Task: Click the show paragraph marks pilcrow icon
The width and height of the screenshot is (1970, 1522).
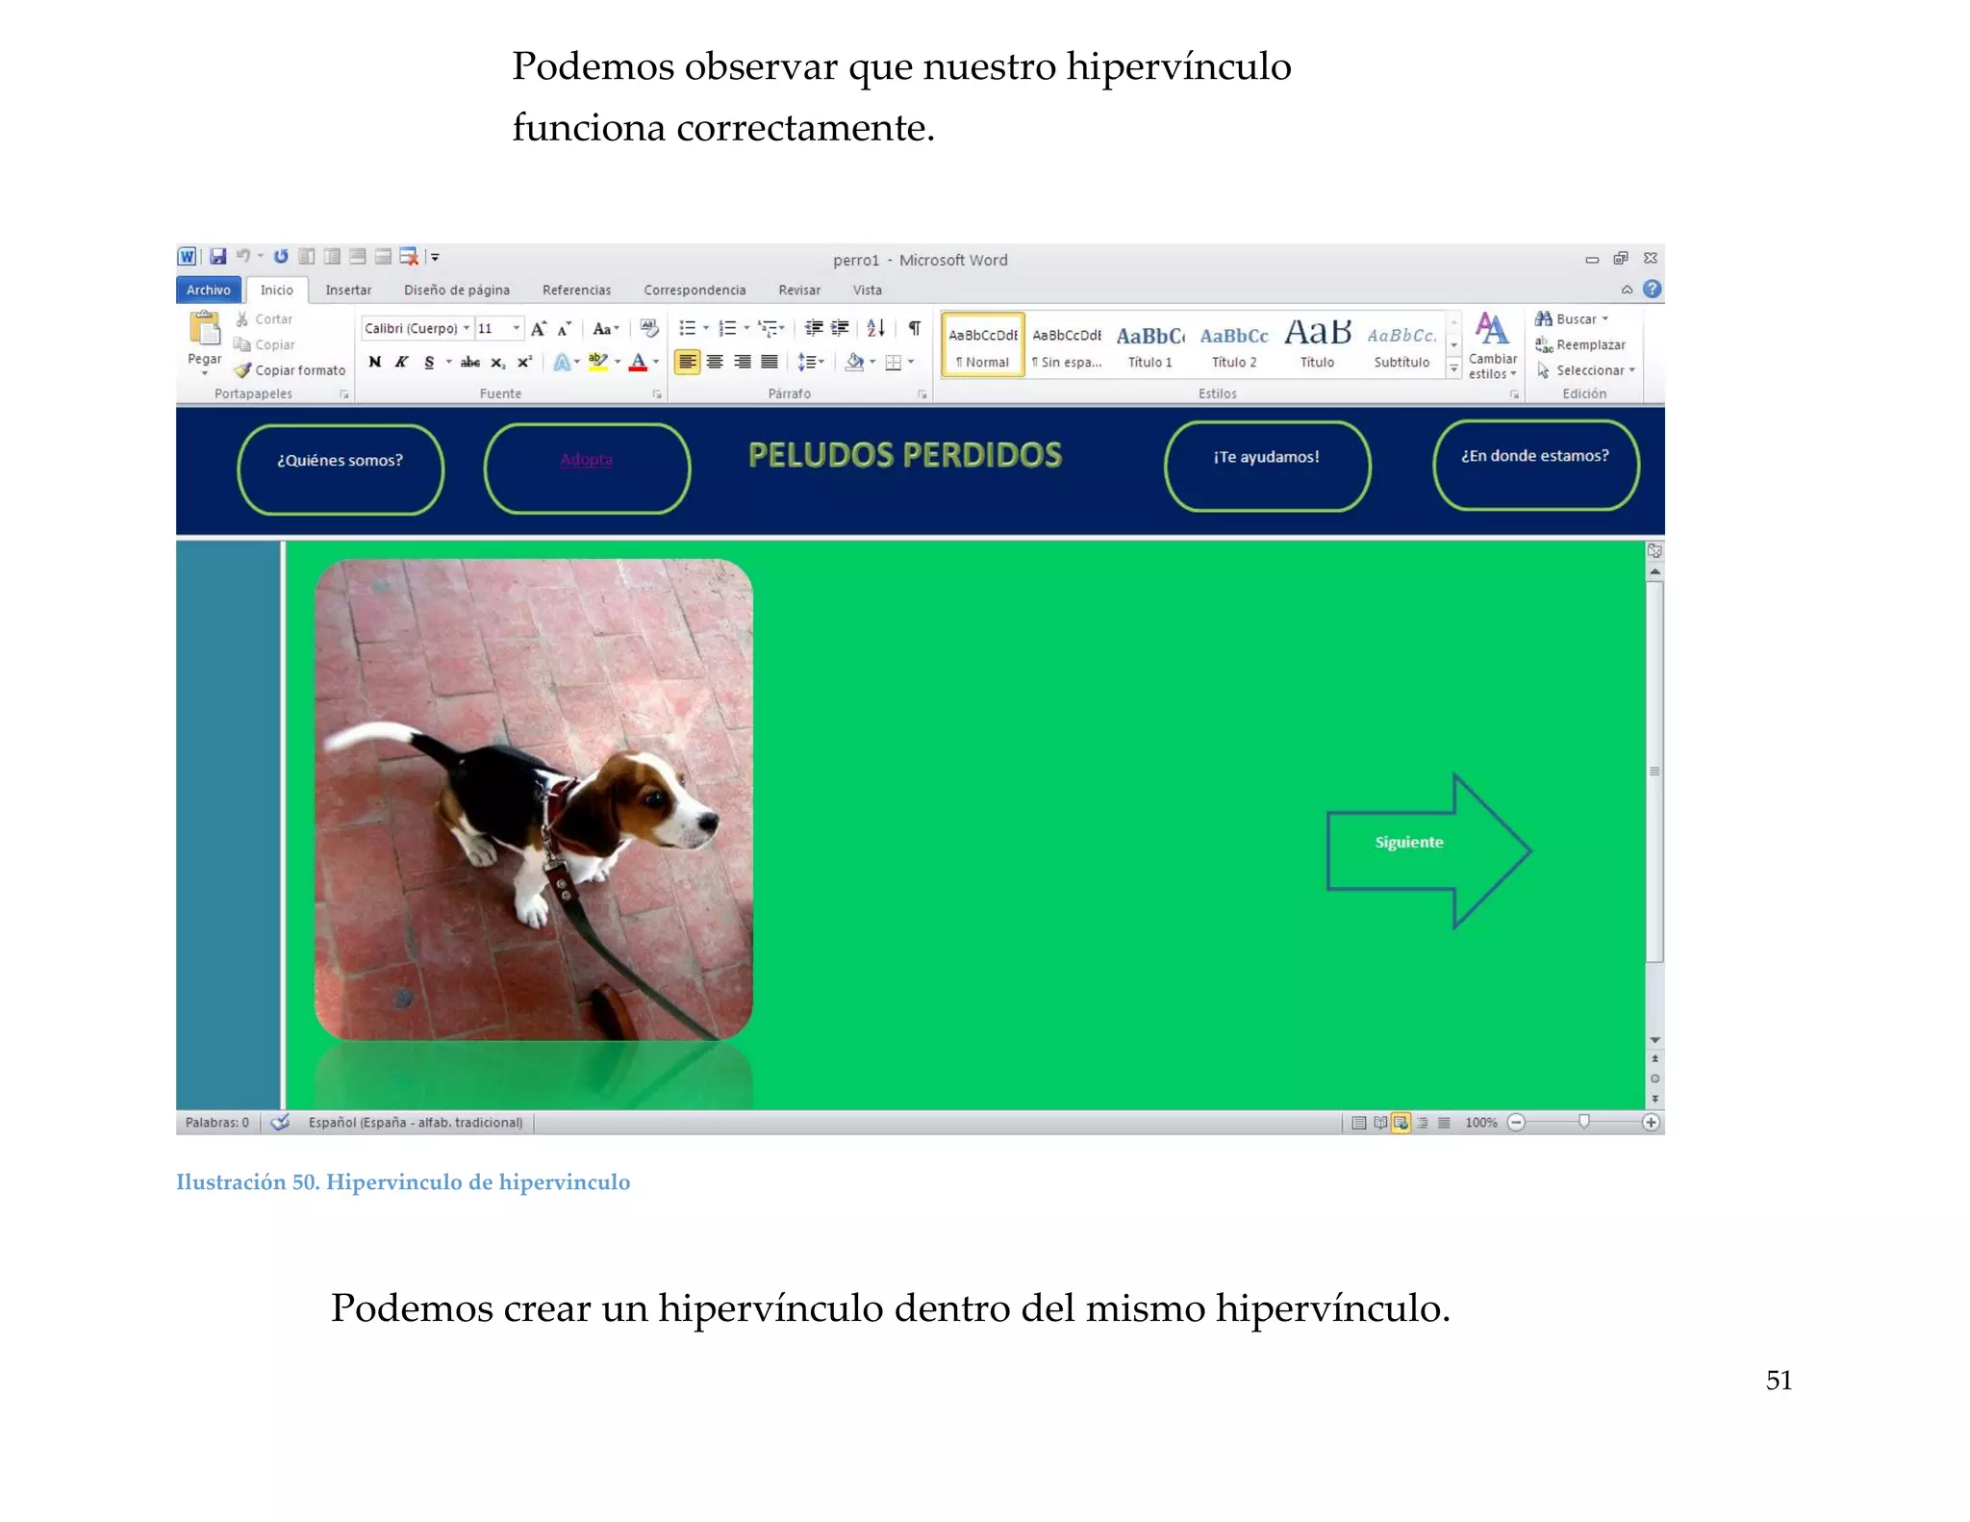Action: point(915,328)
